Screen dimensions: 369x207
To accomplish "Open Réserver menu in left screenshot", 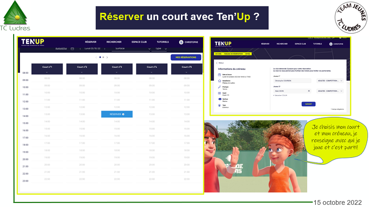I will pyautogui.click(x=90, y=42).
